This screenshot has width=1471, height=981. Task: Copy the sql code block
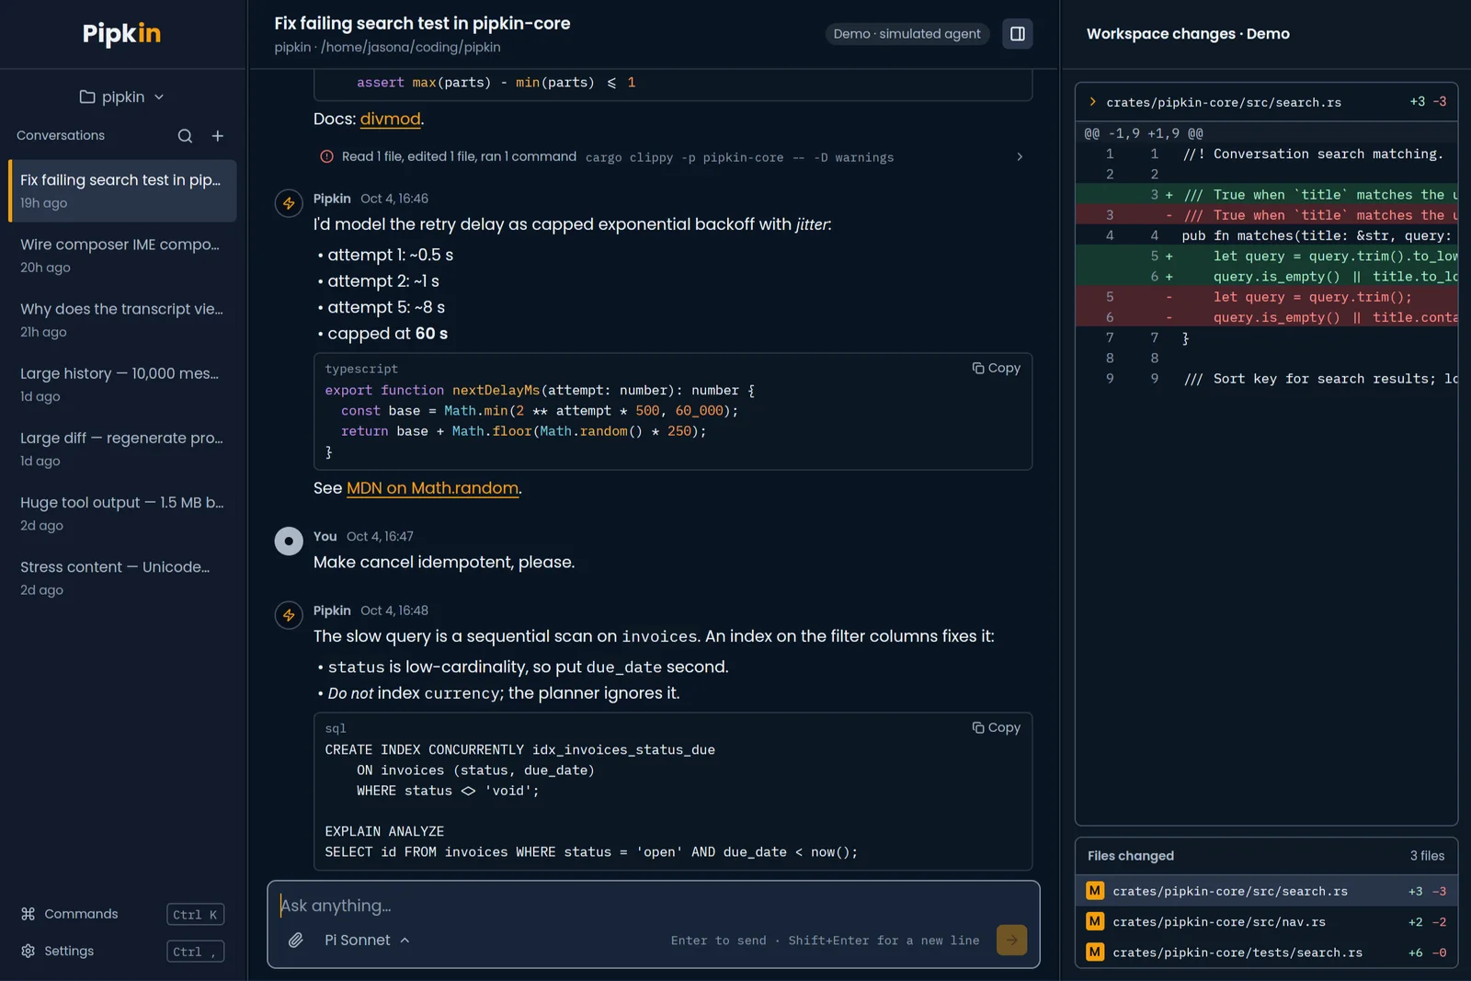(x=997, y=727)
